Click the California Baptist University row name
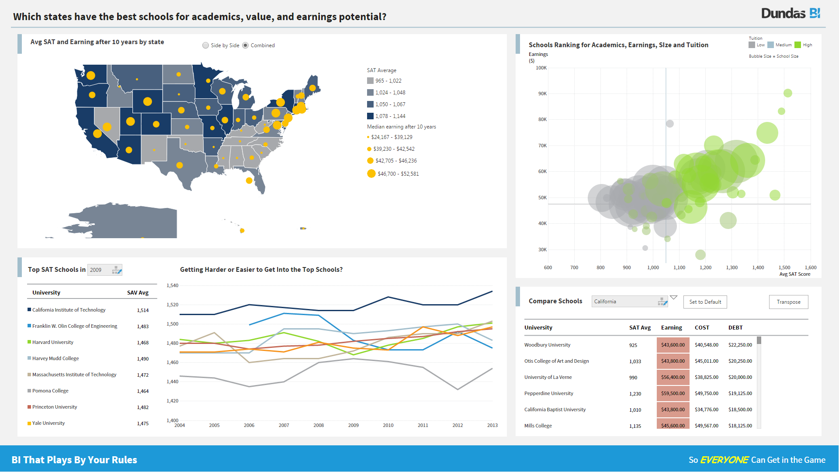The width and height of the screenshot is (839, 472). tap(555, 410)
